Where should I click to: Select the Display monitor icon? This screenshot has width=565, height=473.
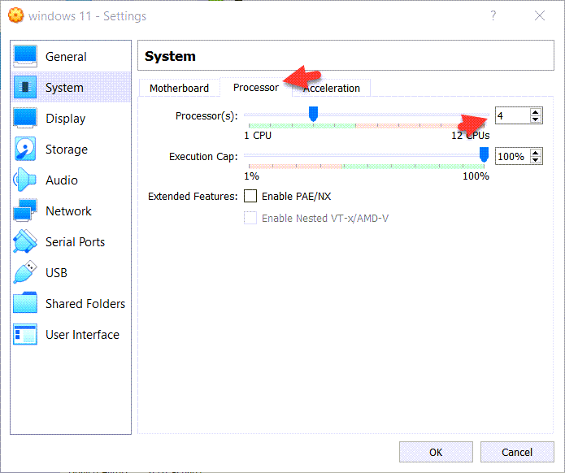25,119
